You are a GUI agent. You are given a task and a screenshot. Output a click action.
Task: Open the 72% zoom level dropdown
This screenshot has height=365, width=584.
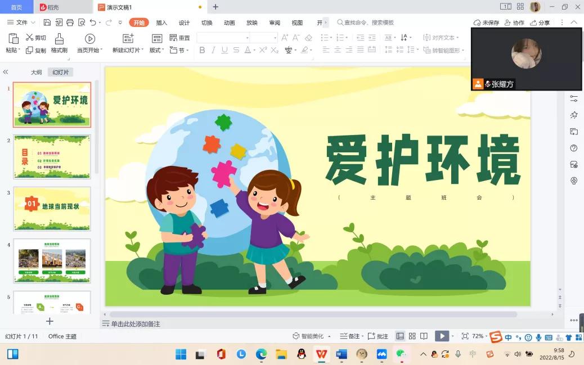[x=480, y=336]
